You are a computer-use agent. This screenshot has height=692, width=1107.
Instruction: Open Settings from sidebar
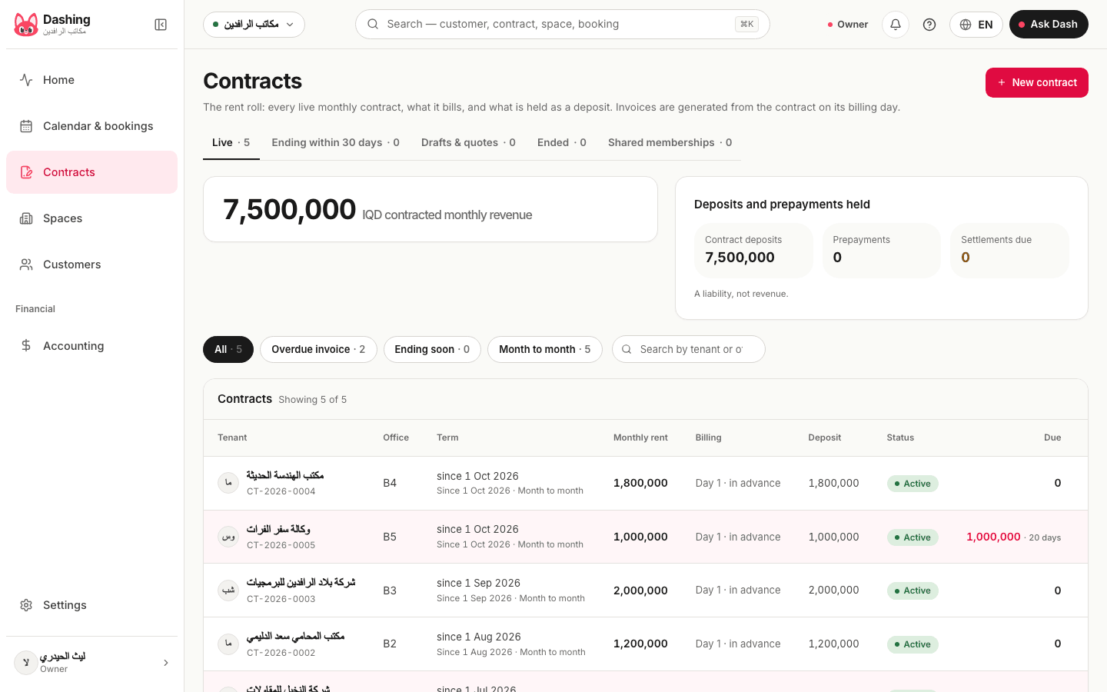tap(91, 605)
